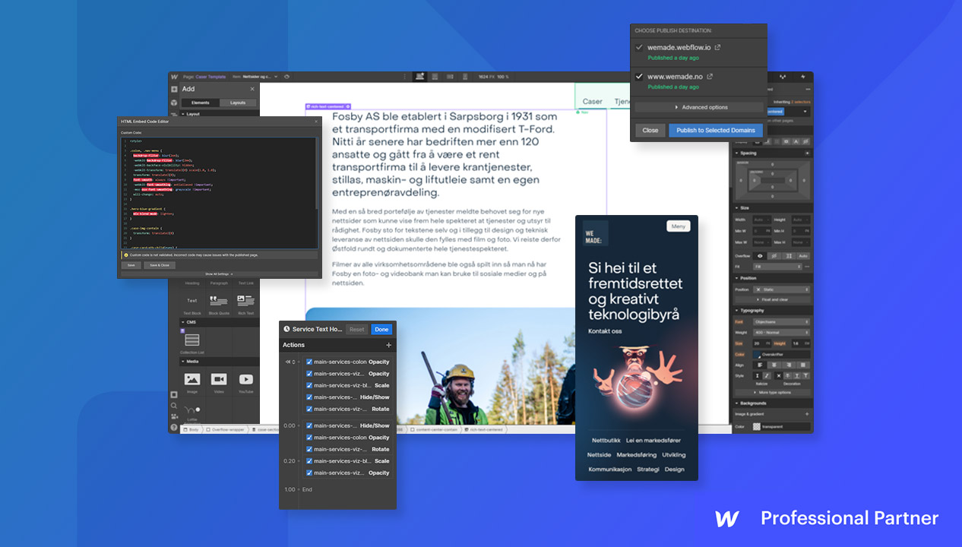Screen dimensions: 962x547
Task: Add an Image element from Media
Action: click(192, 381)
